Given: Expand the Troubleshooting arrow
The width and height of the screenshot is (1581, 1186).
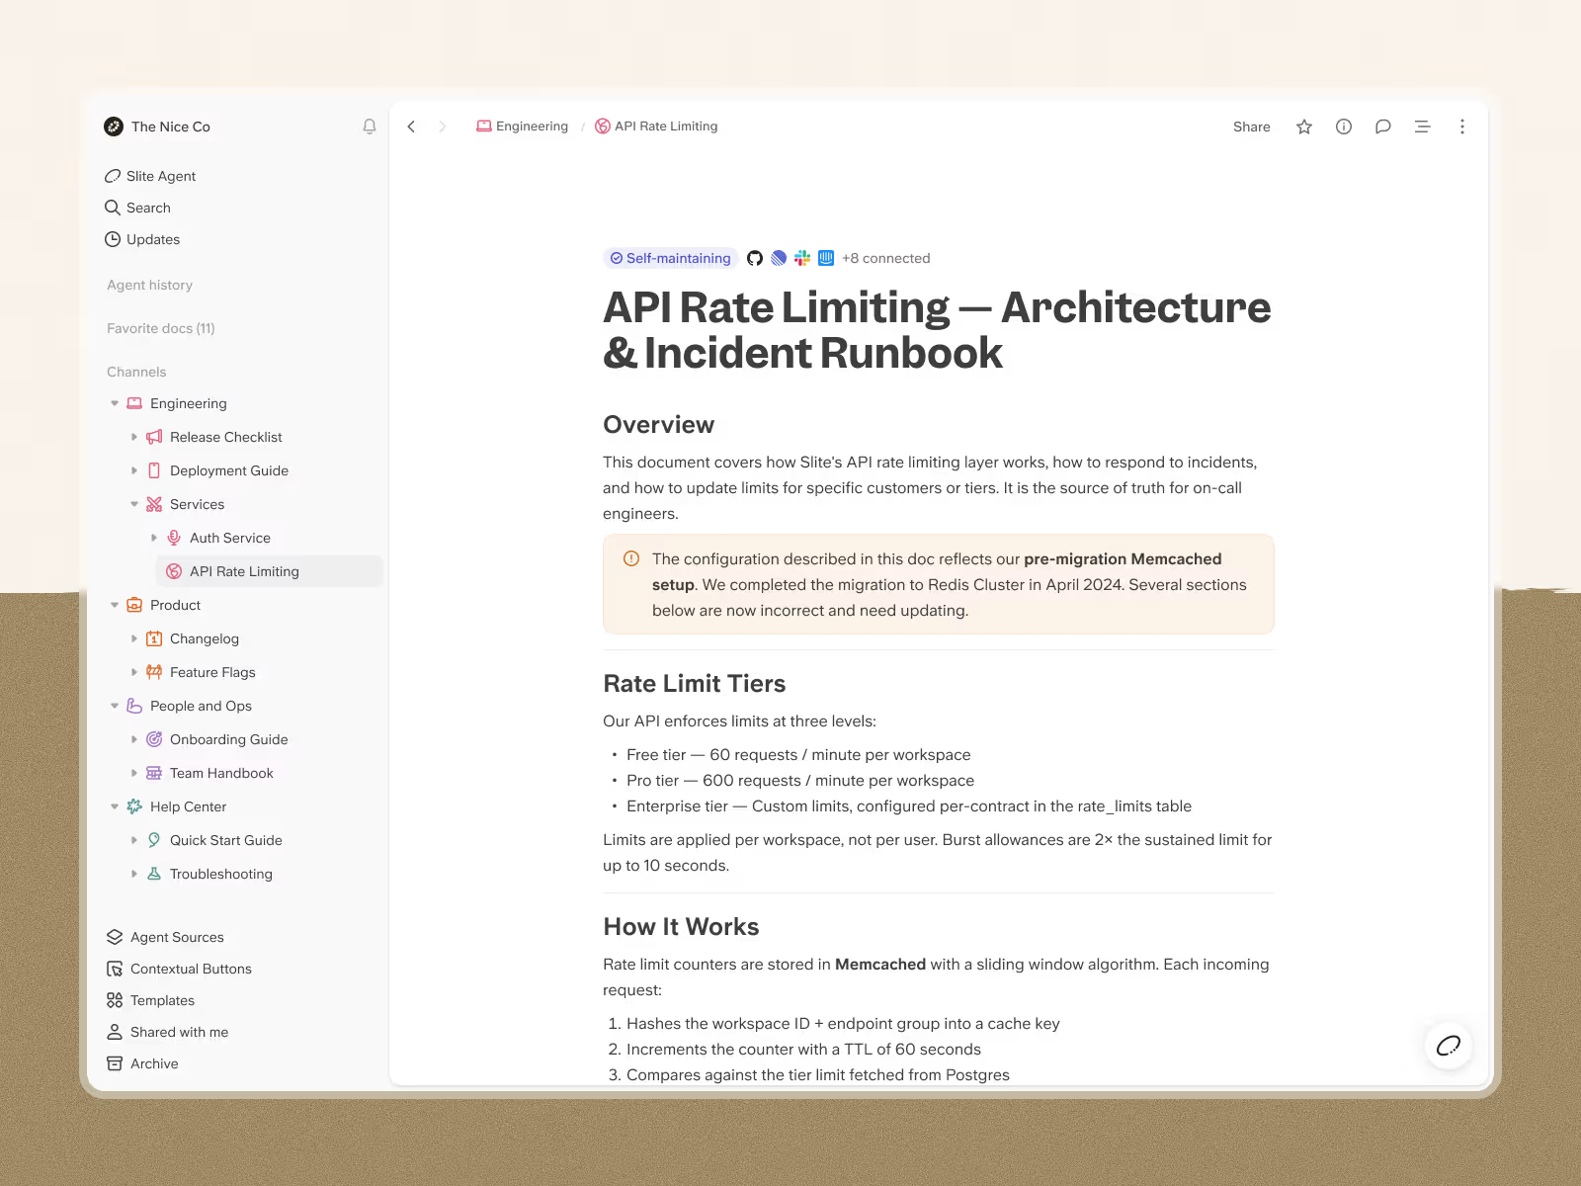Looking at the screenshot, I should point(134,874).
